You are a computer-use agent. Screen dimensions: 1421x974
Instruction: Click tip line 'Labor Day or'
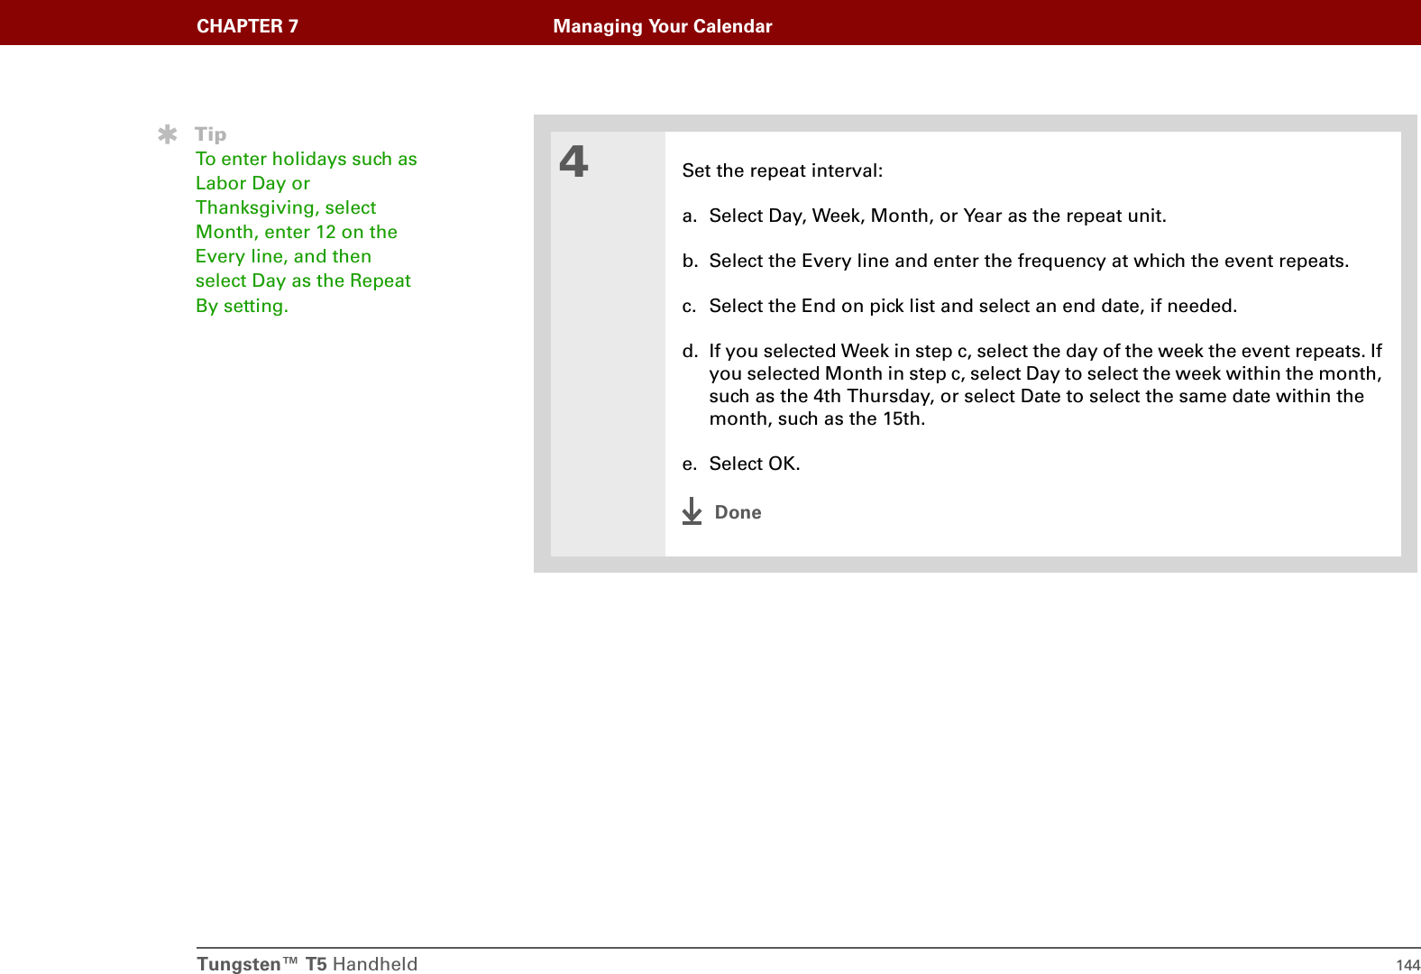[x=252, y=183]
